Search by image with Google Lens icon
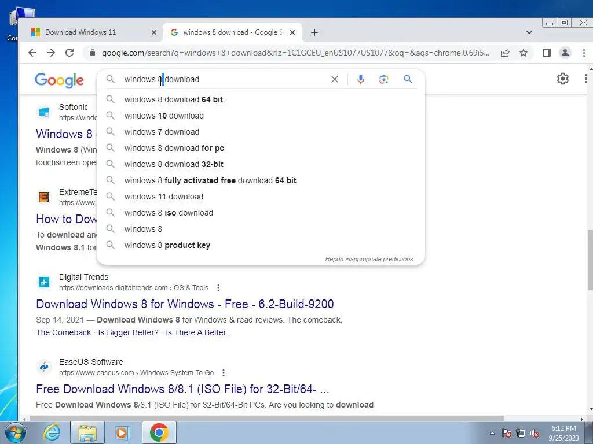Viewport: 593px width, 444px height. (x=384, y=79)
